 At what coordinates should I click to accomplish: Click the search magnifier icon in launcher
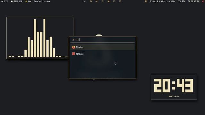click(x=73, y=40)
